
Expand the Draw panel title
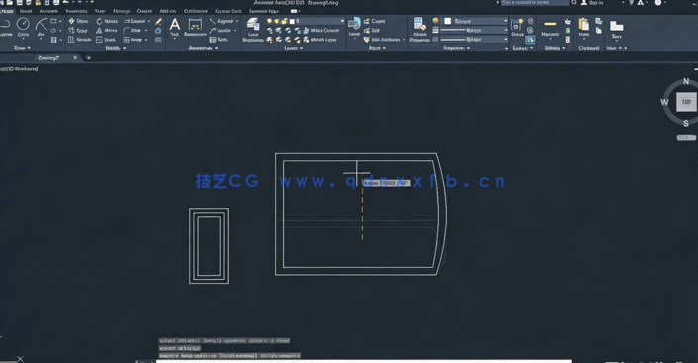(22, 48)
